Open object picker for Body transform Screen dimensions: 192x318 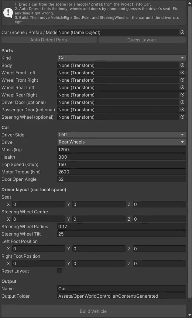182,65
